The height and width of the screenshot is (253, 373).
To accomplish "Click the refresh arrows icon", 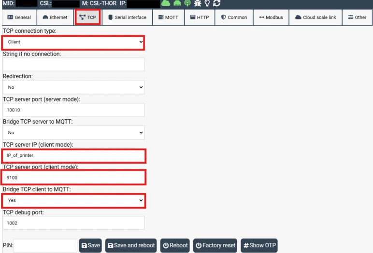I will pos(217,3).
